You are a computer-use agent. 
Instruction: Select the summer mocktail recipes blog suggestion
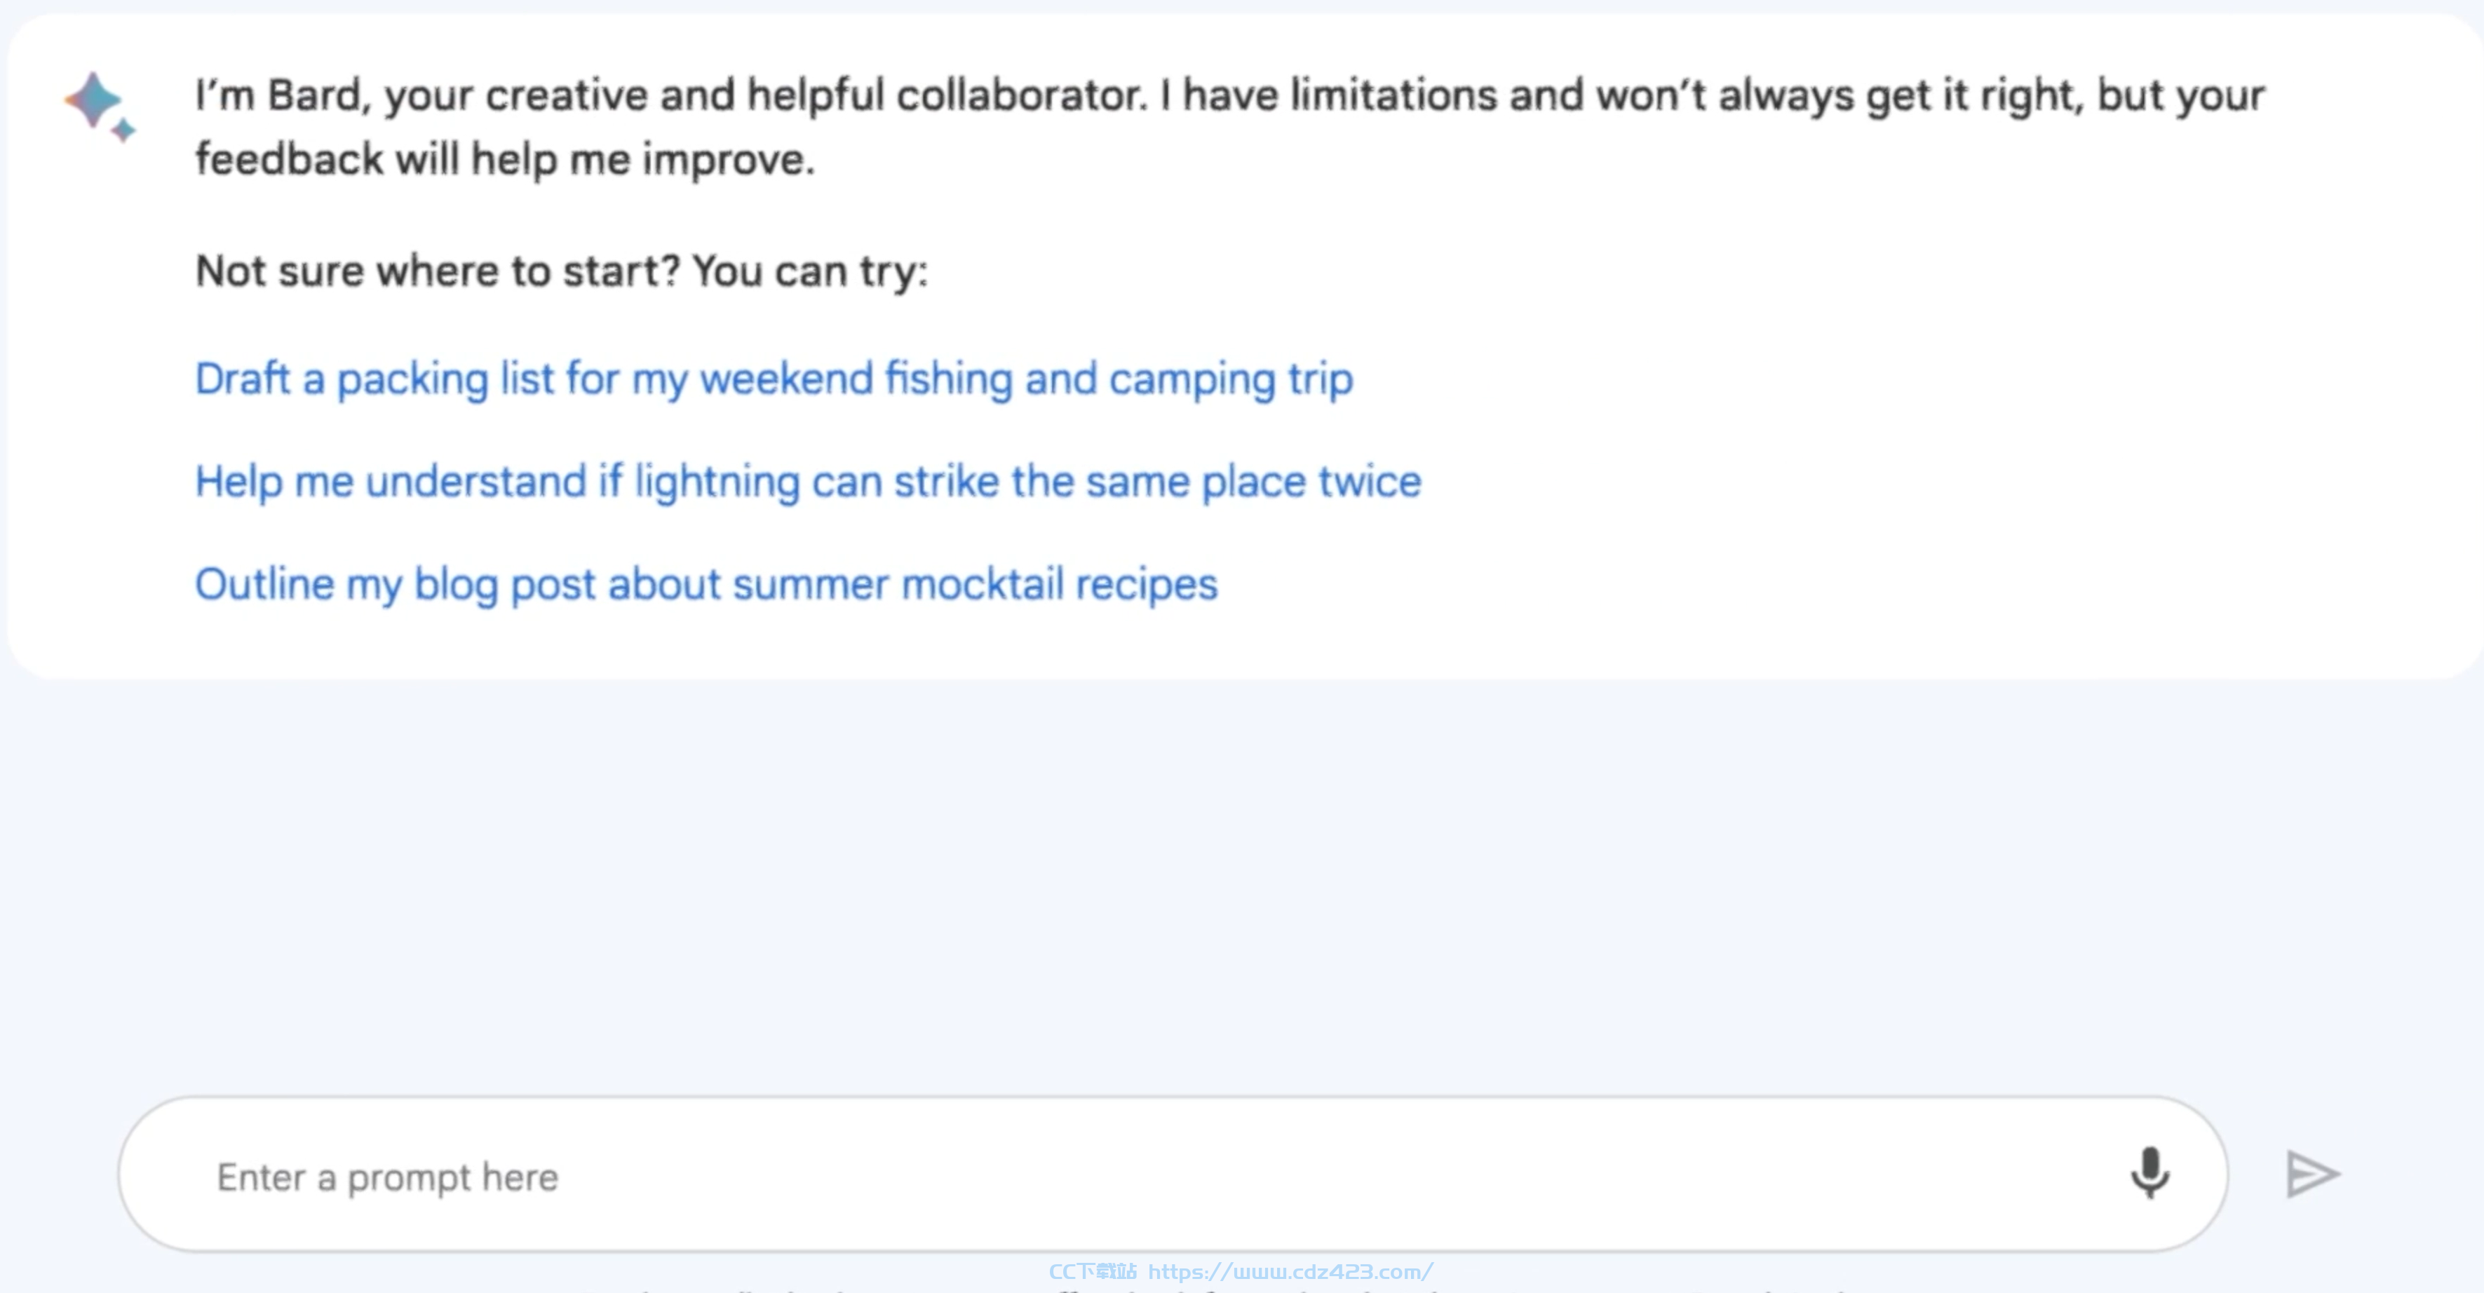click(x=706, y=584)
